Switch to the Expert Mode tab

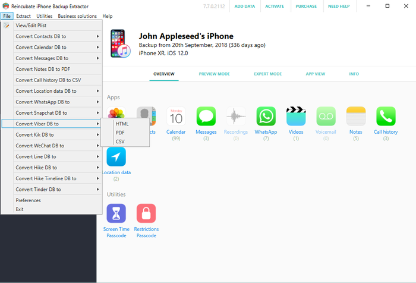tap(267, 74)
